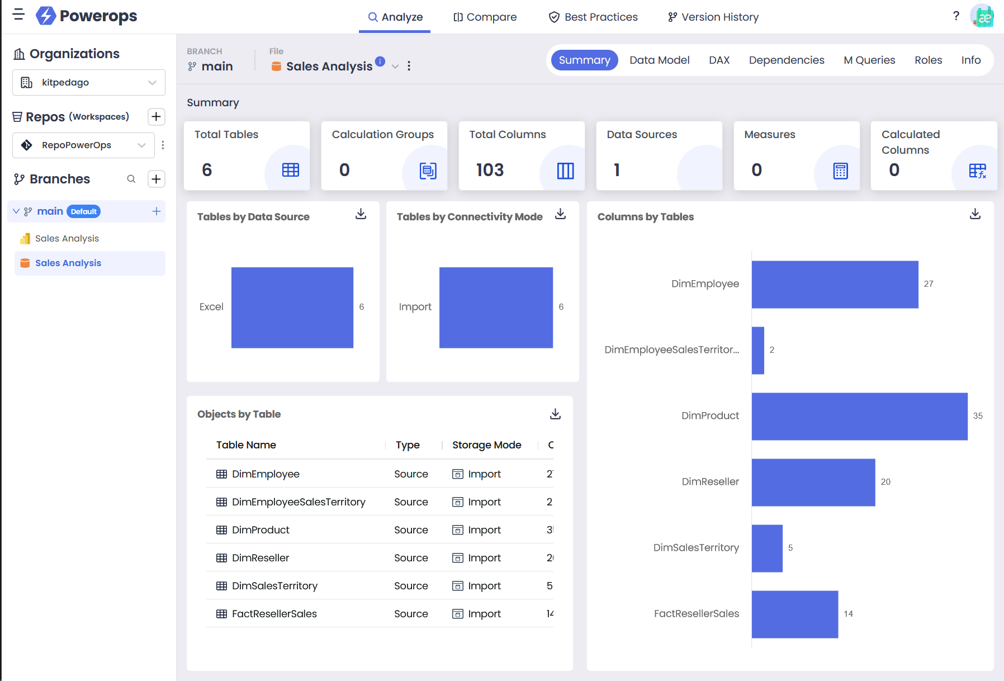The width and height of the screenshot is (1004, 681).
Task: Open the Sales Analysis file chevron dropdown
Action: pyautogui.click(x=395, y=67)
